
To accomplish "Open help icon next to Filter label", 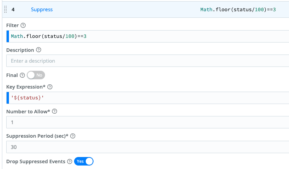I will point(23,26).
